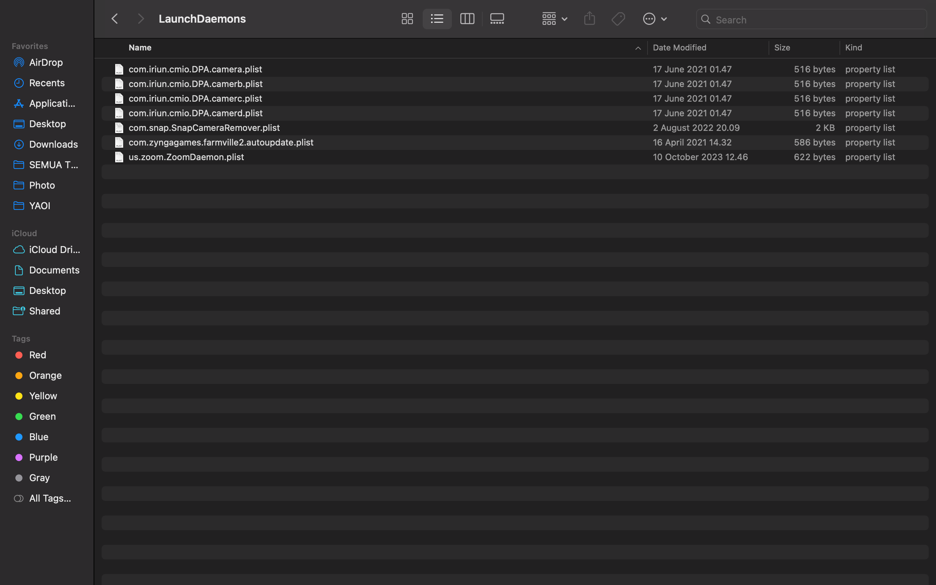Open iCloud Drive from the sidebar

[x=54, y=250]
